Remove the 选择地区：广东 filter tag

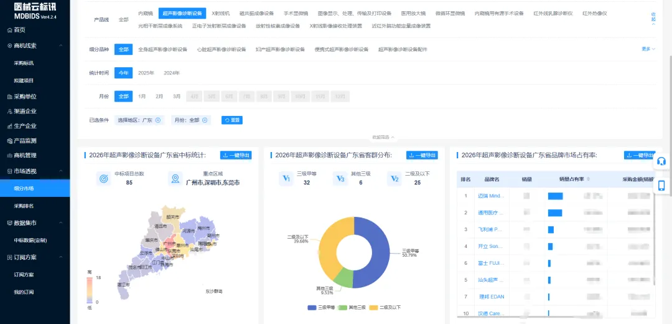pos(157,120)
